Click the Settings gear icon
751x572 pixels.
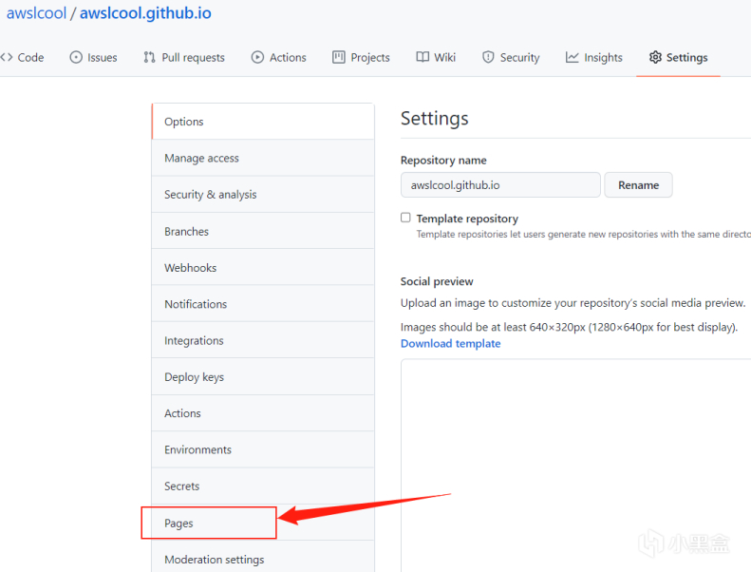(655, 57)
